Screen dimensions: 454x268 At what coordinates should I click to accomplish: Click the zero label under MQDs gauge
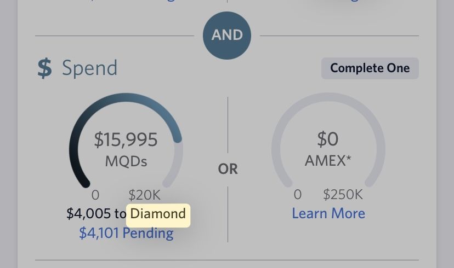point(95,195)
